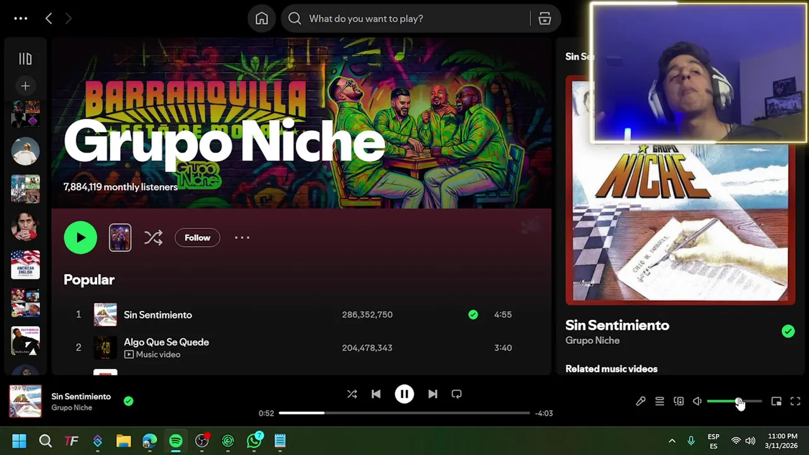
Task: Click the system tray microphone icon
Action: pos(691,440)
